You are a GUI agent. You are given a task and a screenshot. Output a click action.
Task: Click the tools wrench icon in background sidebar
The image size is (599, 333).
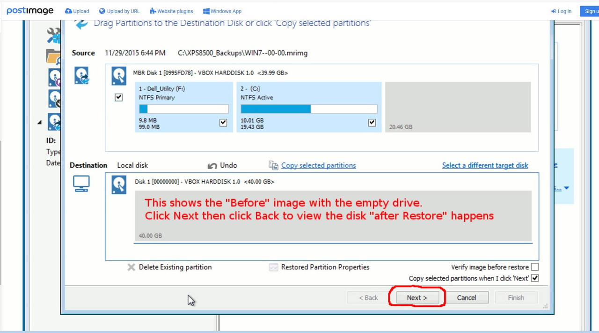54,36
